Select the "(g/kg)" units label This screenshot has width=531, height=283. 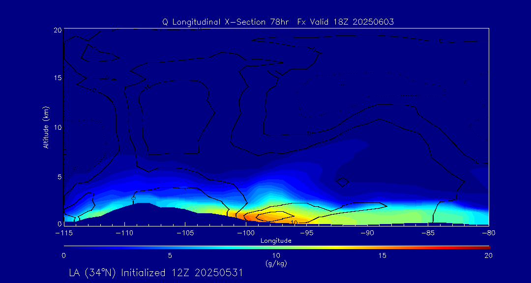coord(276,263)
